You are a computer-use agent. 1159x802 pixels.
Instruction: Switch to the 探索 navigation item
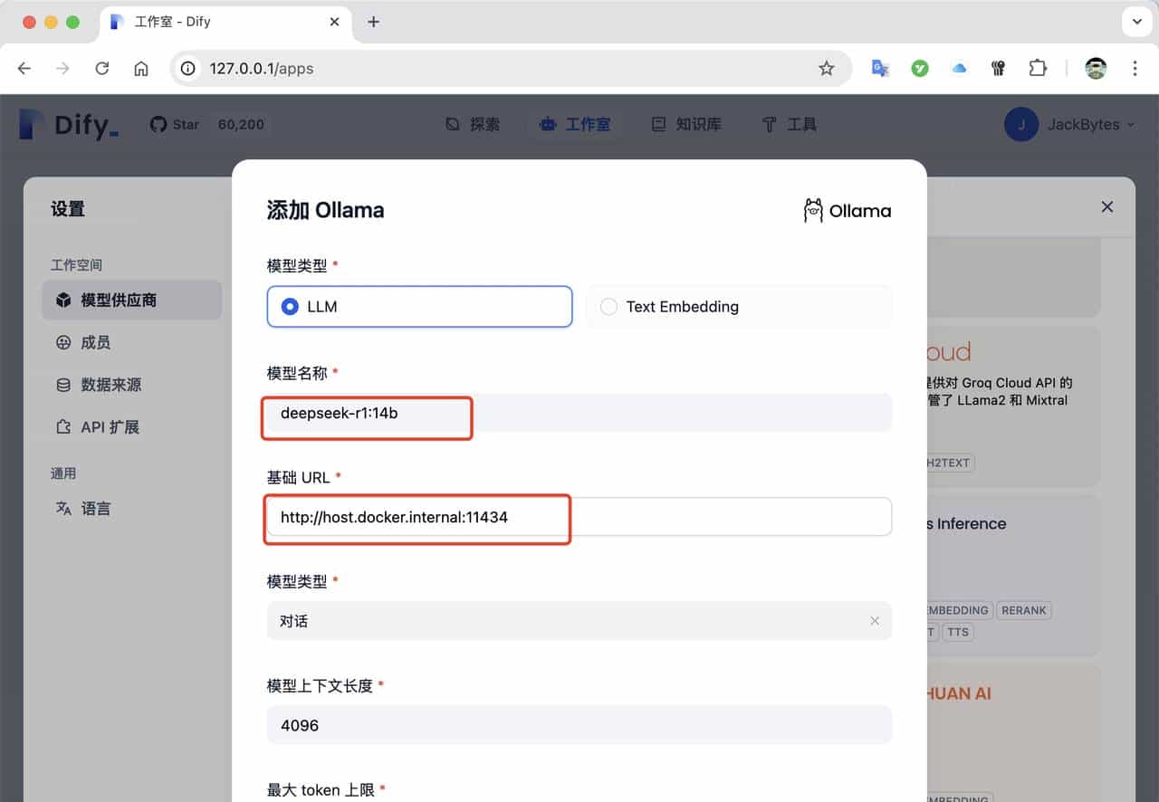[x=473, y=125]
